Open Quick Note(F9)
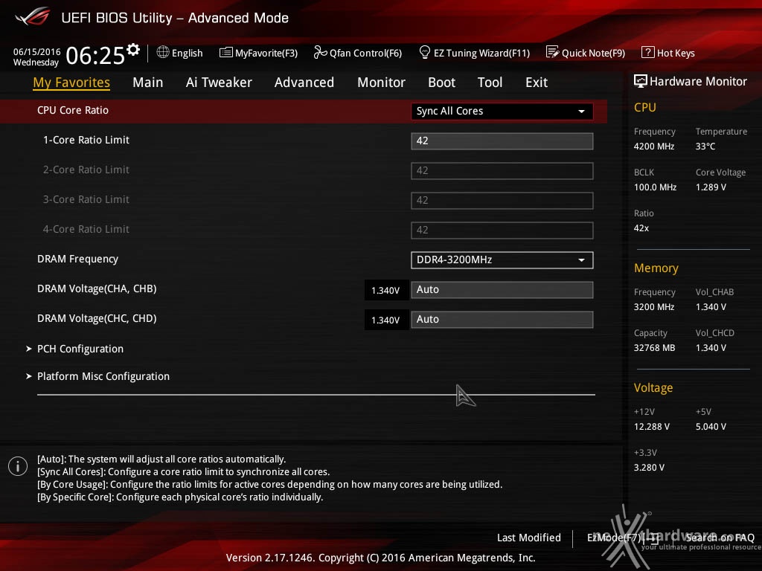762x571 pixels. pos(593,53)
